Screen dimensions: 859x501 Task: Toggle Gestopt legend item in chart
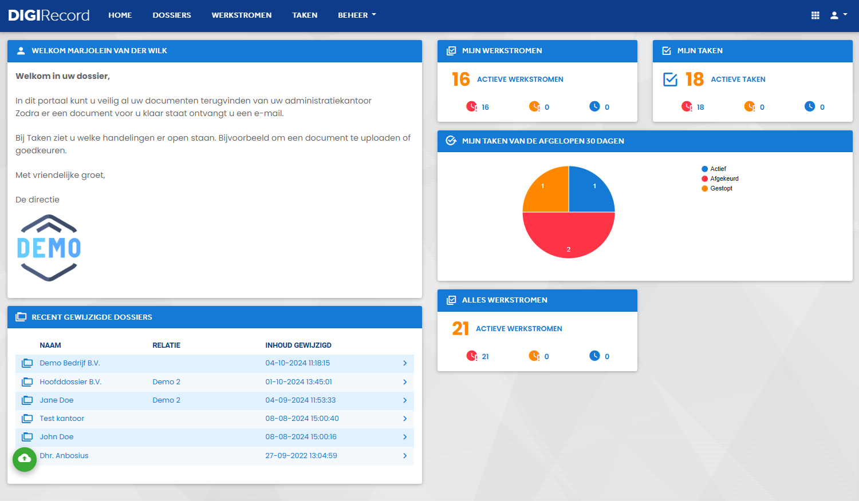coord(717,188)
